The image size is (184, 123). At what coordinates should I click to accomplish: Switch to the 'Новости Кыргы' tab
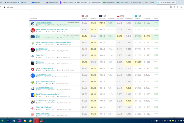point(123,2)
